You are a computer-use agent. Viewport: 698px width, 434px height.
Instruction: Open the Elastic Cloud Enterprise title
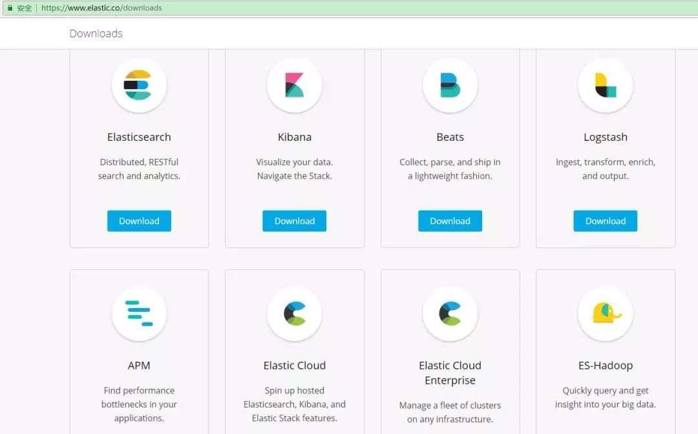[x=450, y=373]
